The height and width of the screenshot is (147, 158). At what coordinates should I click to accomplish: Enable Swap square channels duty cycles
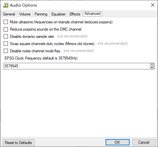[x=6, y=44]
